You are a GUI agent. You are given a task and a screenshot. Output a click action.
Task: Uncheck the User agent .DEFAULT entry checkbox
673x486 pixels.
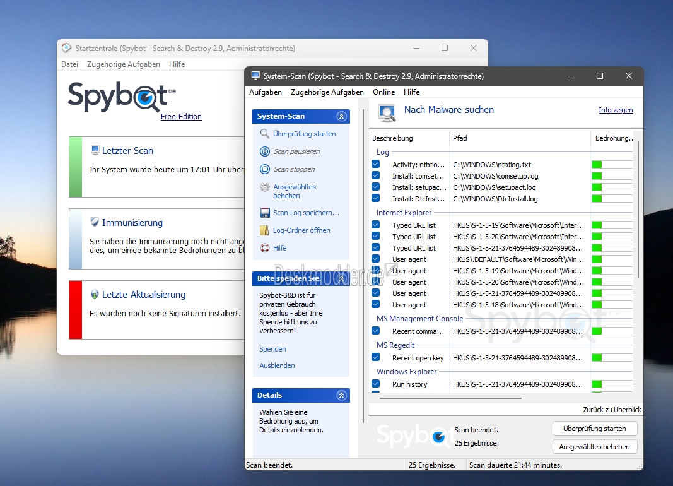pyautogui.click(x=375, y=258)
